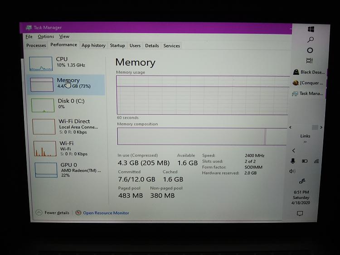Open the Windows Start button
340x255 pixels.
[311, 29]
